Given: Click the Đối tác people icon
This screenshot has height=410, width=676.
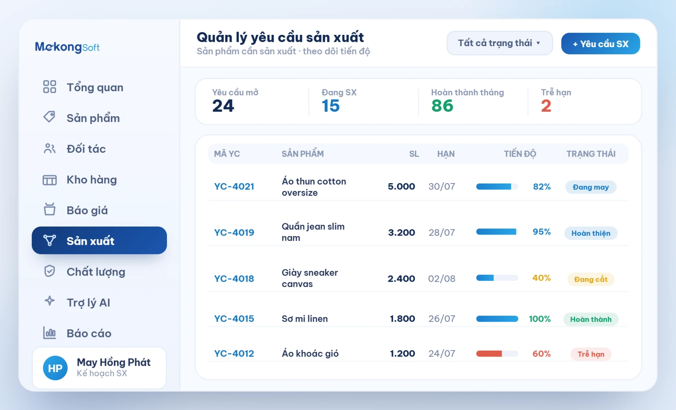Looking at the screenshot, I should tap(49, 148).
